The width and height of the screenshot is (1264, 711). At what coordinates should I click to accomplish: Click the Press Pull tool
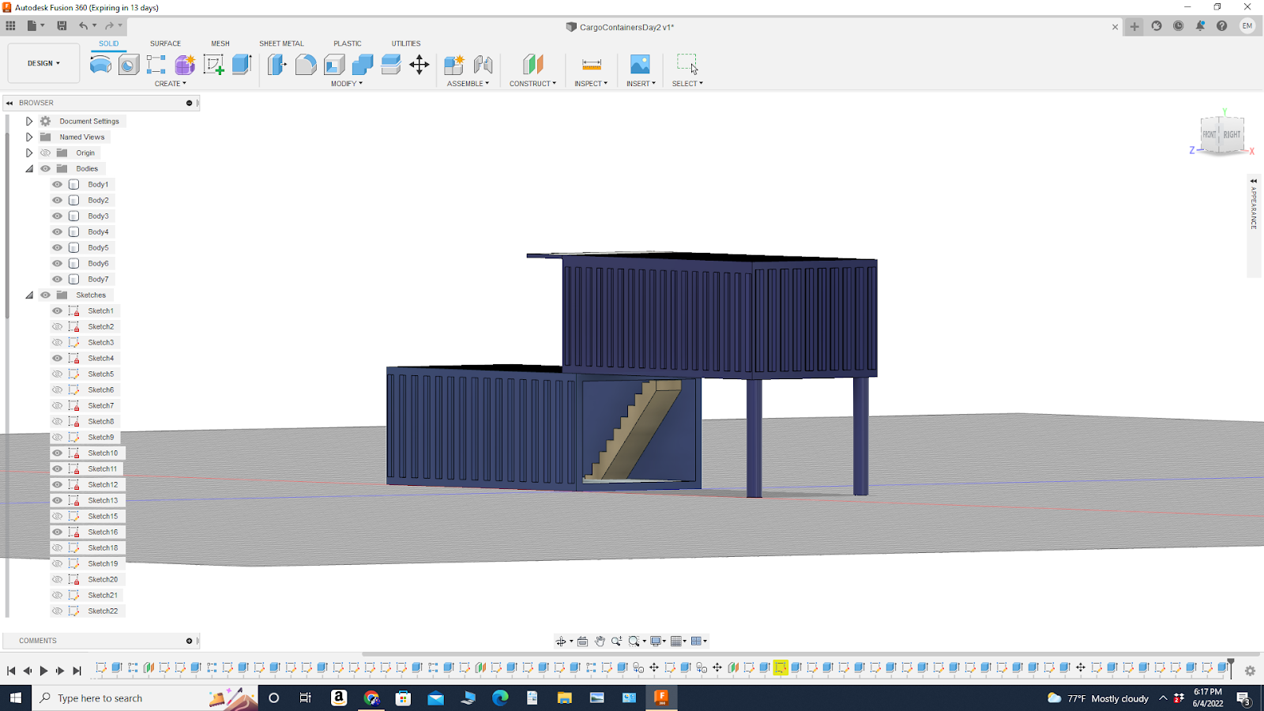click(276, 65)
